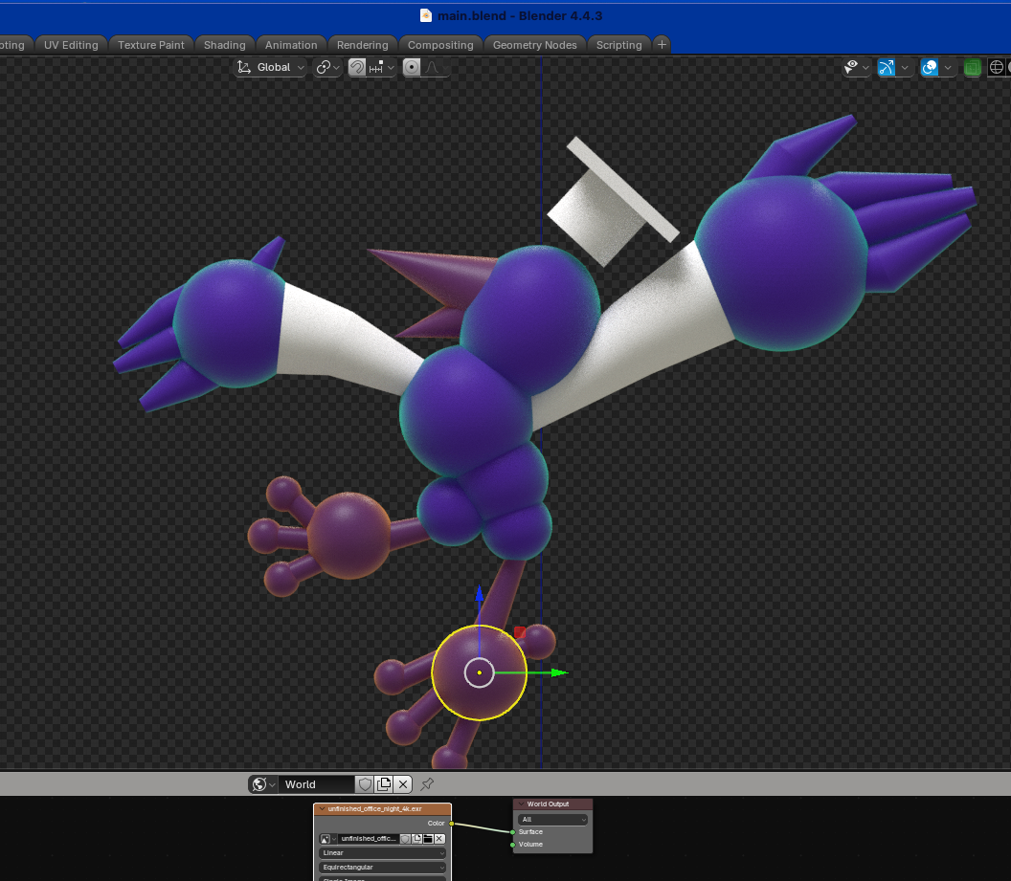Toggle the Show Overlays button
Image resolution: width=1011 pixels, height=881 pixels.
click(x=930, y=67)
